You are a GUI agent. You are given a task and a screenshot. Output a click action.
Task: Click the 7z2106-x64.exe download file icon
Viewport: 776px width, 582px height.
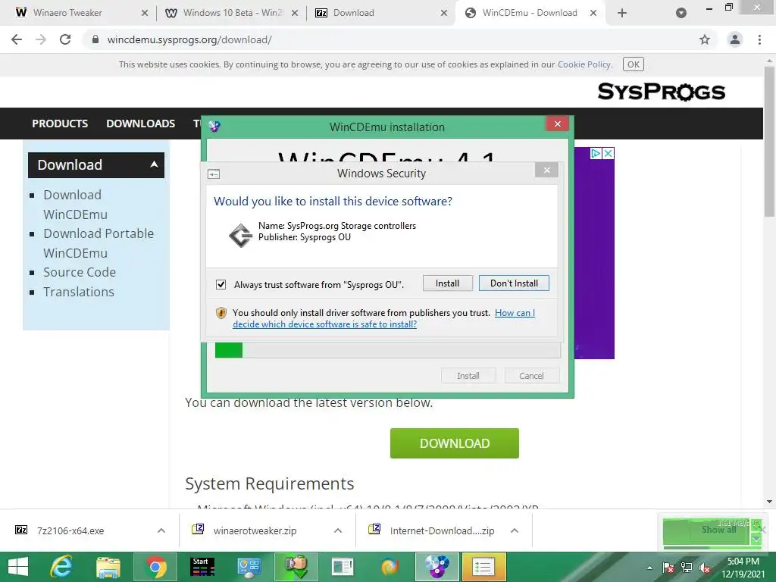[x=21, y=530]
